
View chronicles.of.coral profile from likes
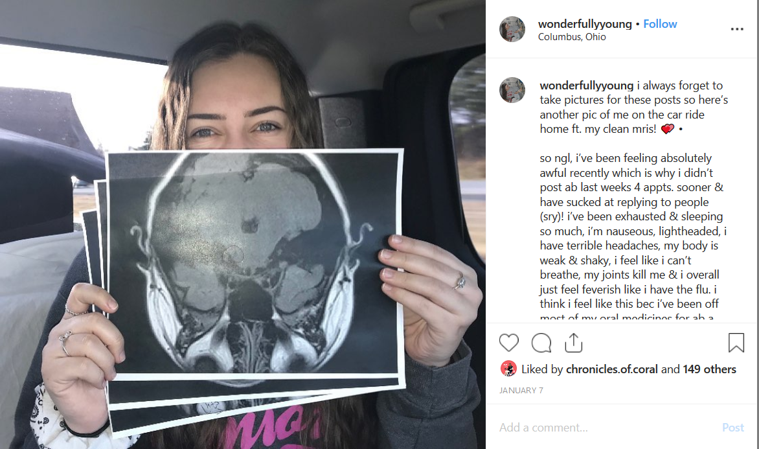point(612,369)
